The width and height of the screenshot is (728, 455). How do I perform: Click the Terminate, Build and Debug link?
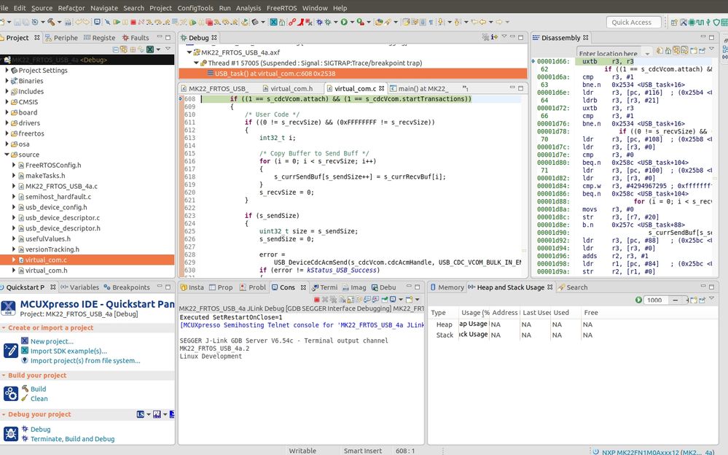point(72,439)
